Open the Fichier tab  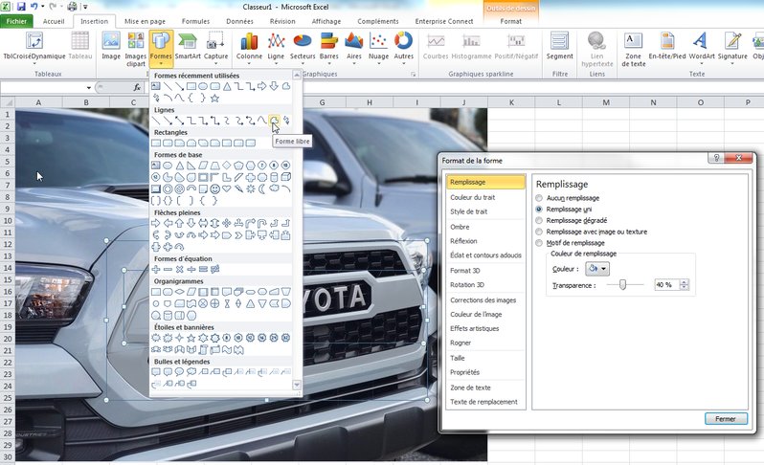pos(16,21)
